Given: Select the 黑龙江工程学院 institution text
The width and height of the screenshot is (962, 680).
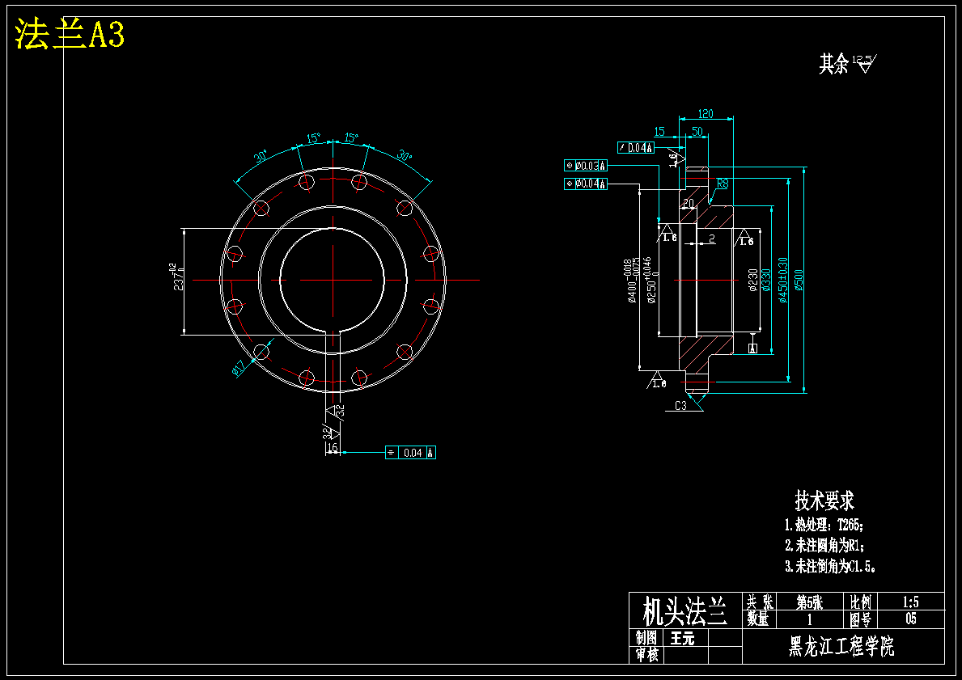Looking at the screenshot, I should click(x=841, y=646).
